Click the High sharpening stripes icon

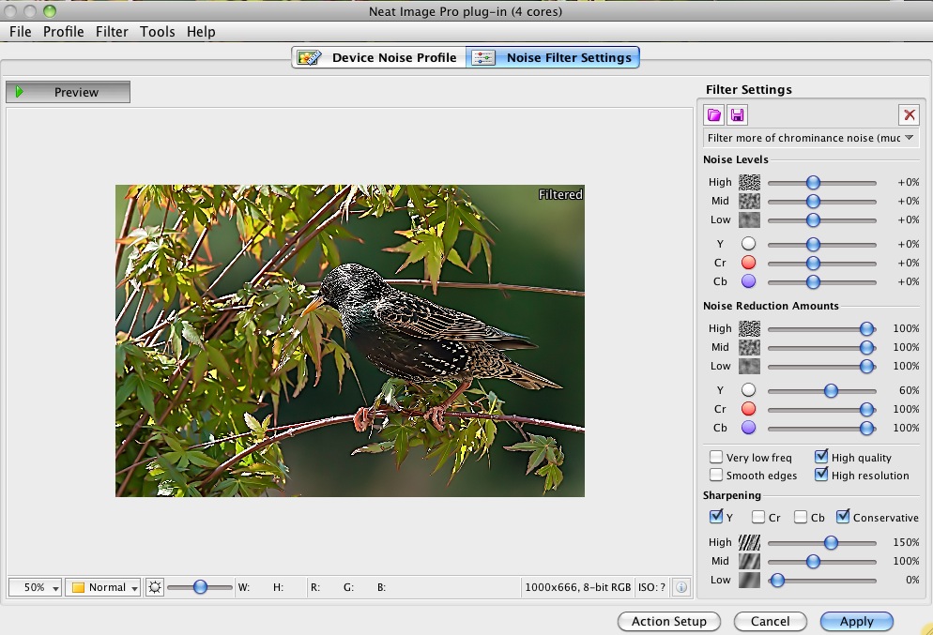(749, 542)
